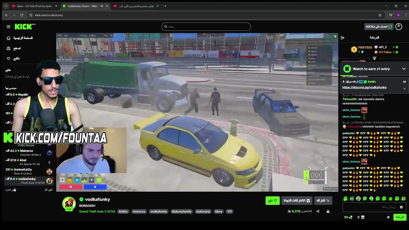This screenshot has width=409, height=230.
Task: Go to the Kick logo home
Action: [25, 27]
